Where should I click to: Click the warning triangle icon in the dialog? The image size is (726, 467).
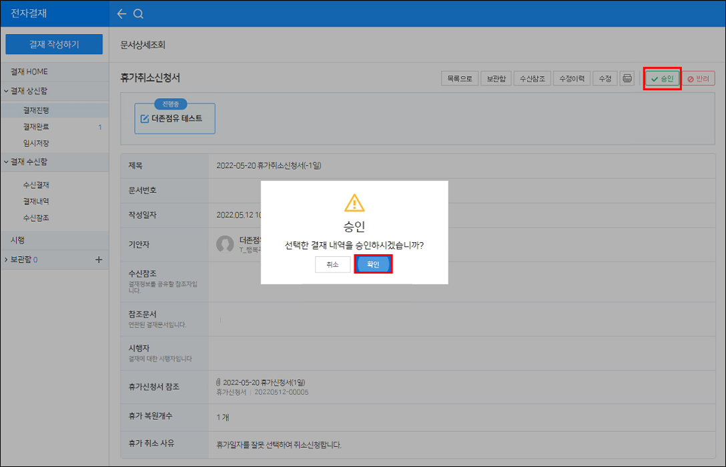(x=354, y=203)
